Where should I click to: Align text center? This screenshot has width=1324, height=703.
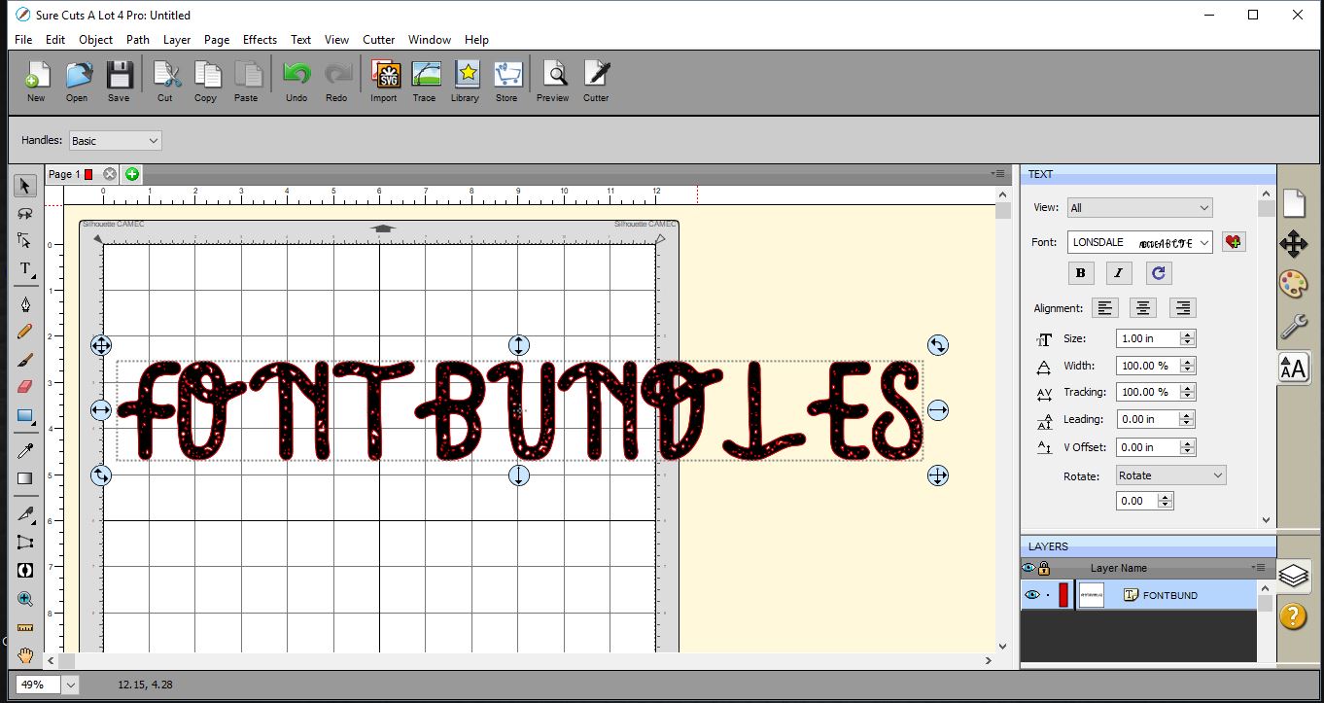tap(1144, 308)
